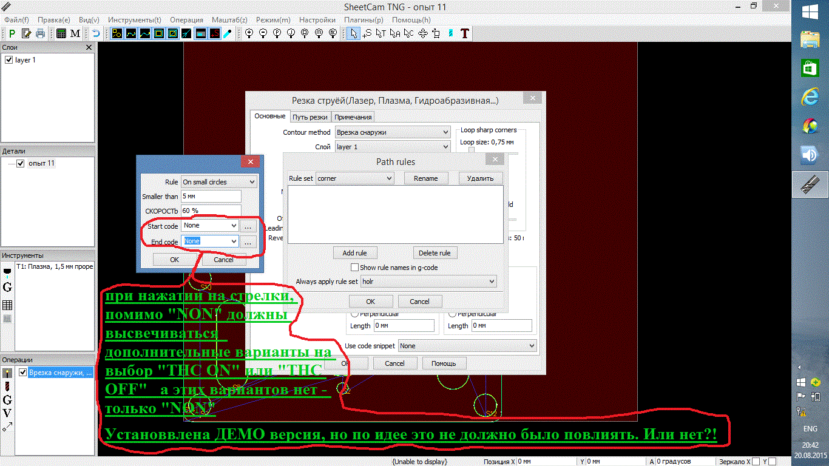
Task: Select the four-arrow move tool
Action: click(422, 33)
